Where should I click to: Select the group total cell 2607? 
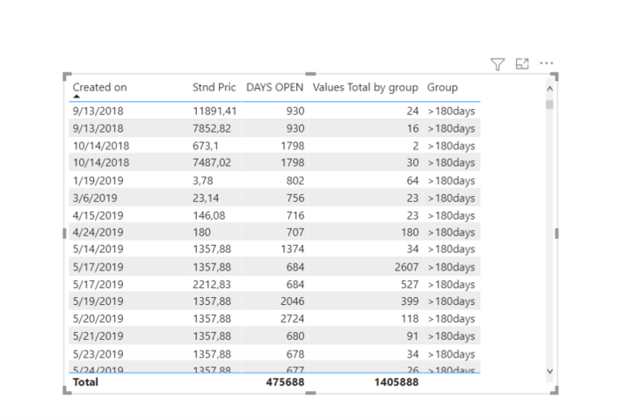tap(406, 267)
